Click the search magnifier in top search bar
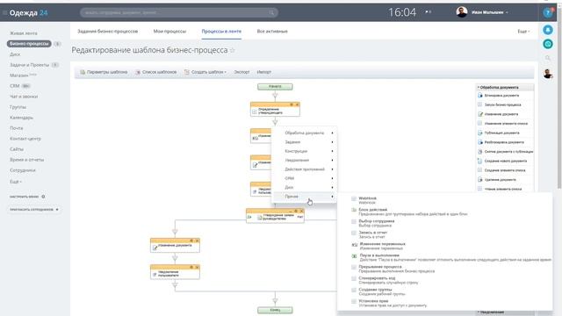562x316 pixels. click(x=271, y=13)
